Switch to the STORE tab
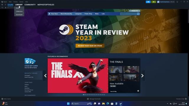189x106 pixels. coord(10,5)
